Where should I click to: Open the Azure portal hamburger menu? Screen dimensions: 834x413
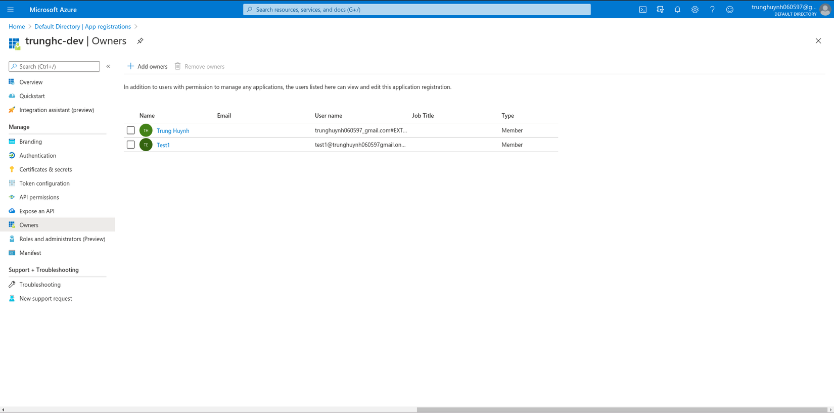tap(11, 10)
